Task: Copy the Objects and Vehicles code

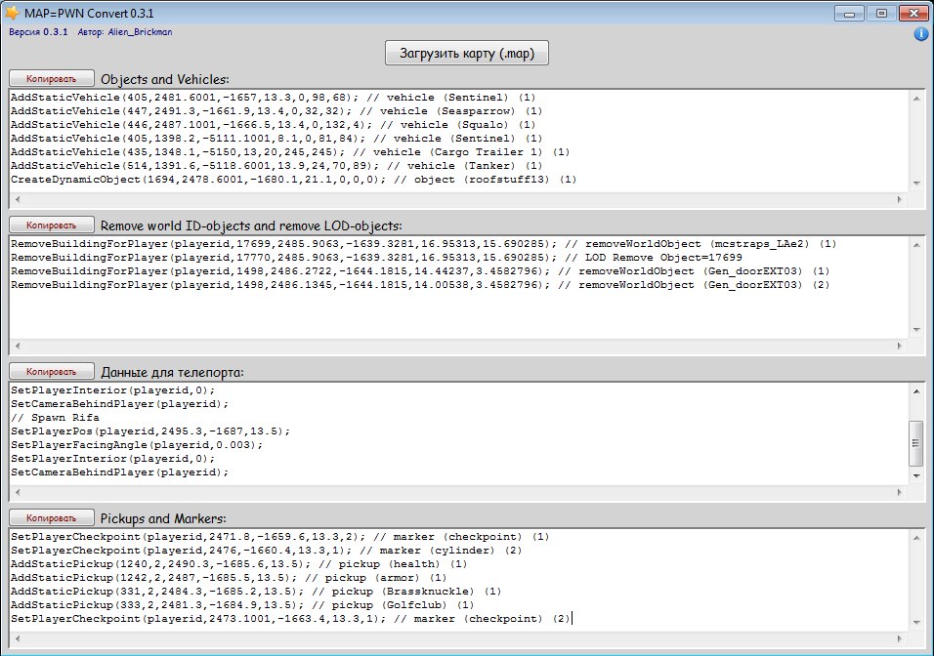Action: click(x=51, y=78)
